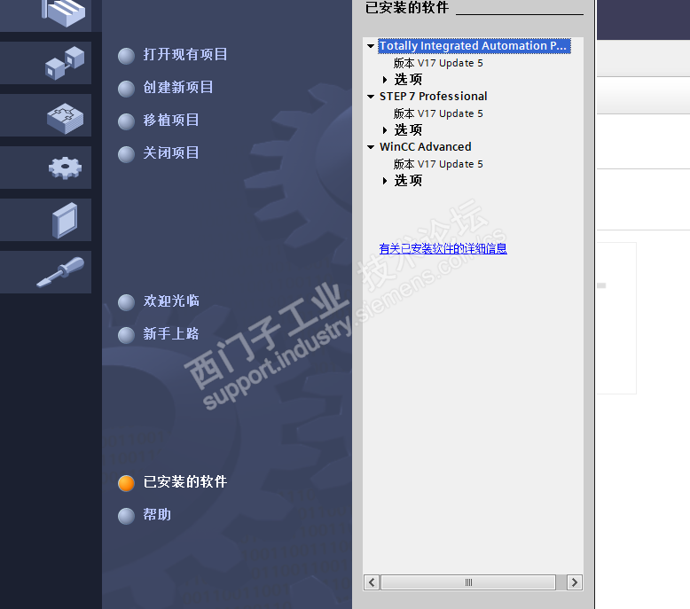The image size is (690, 609).
Task: Collapse WinCC Advanced node
Action: [371, 147]
